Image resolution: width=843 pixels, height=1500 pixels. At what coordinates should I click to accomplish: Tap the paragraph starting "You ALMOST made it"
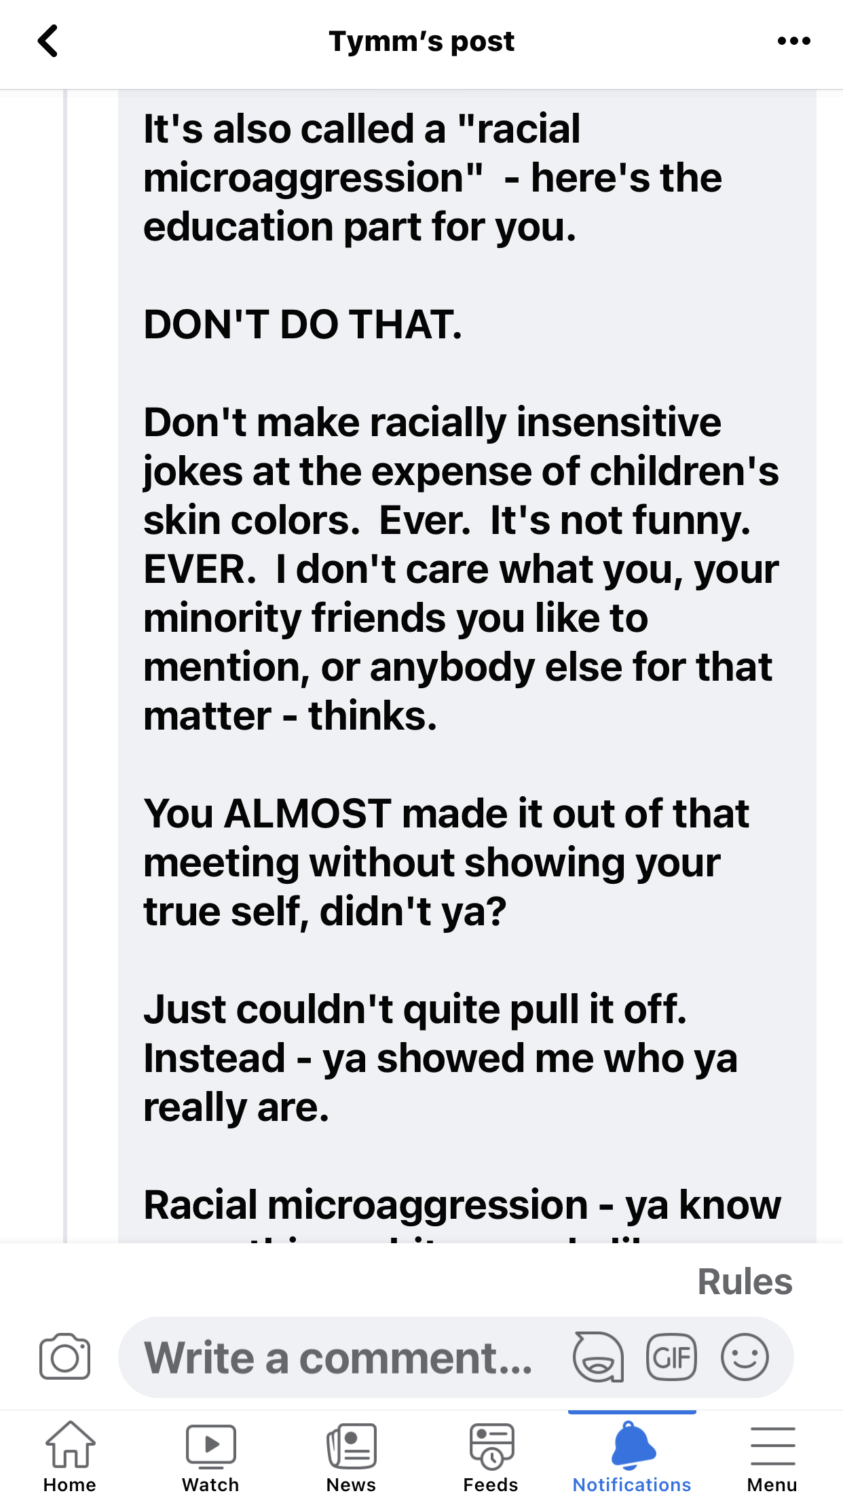point(446,862)
